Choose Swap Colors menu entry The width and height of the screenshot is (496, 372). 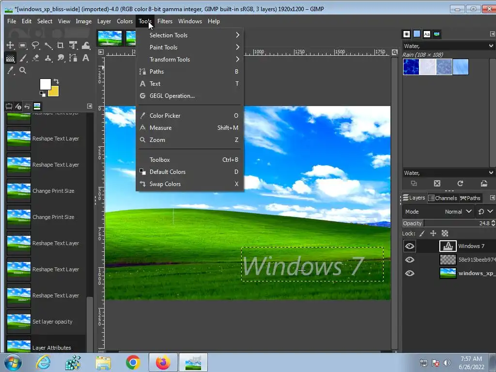(189, 184)
